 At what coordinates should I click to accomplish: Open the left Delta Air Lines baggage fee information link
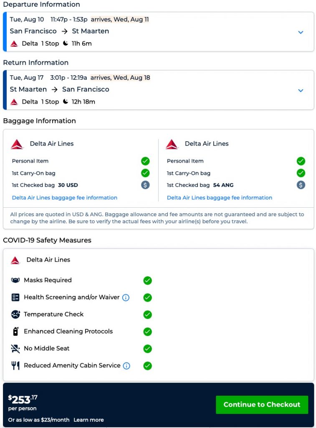(64, 198)
